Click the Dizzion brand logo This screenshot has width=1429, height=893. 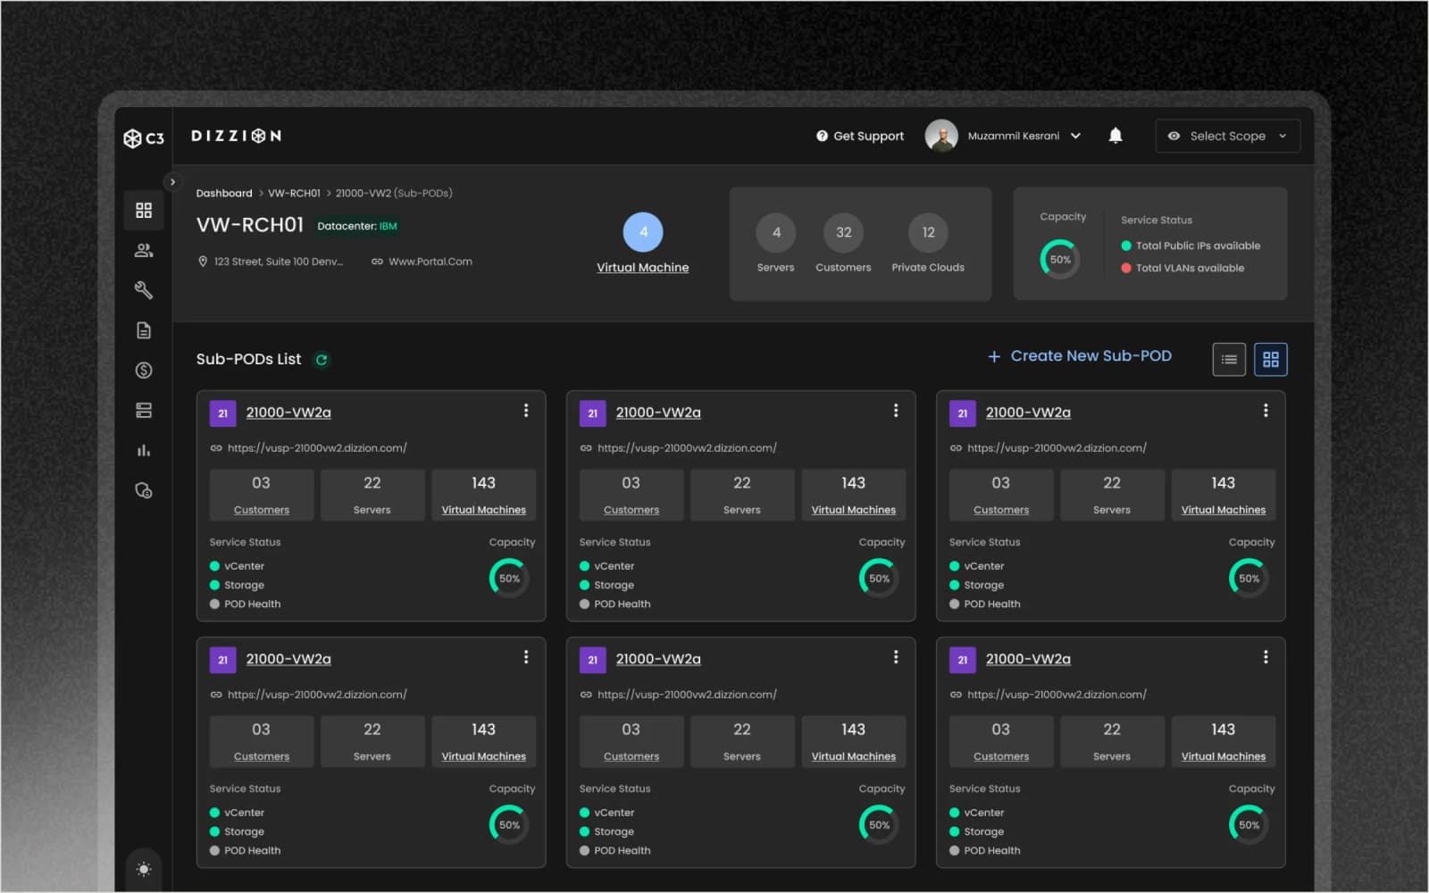click(237, 136)
